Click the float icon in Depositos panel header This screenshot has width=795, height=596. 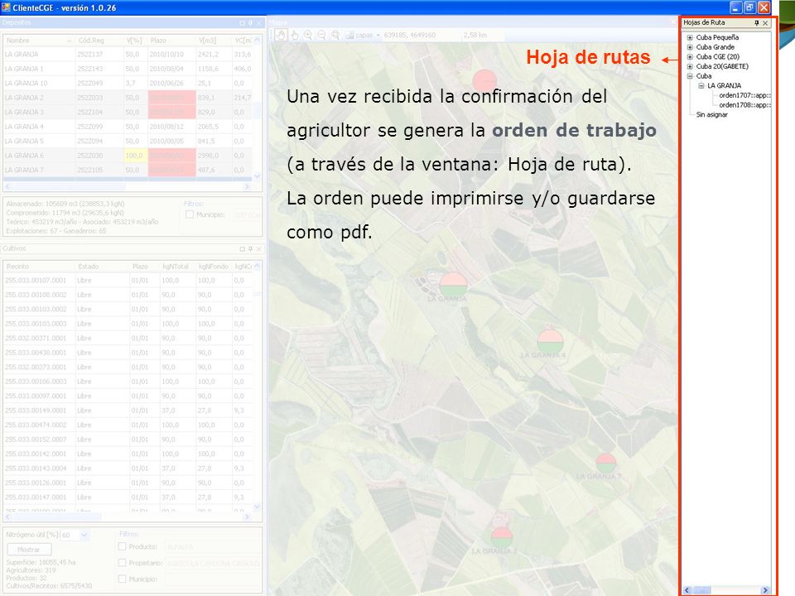[x=242, y=23]
